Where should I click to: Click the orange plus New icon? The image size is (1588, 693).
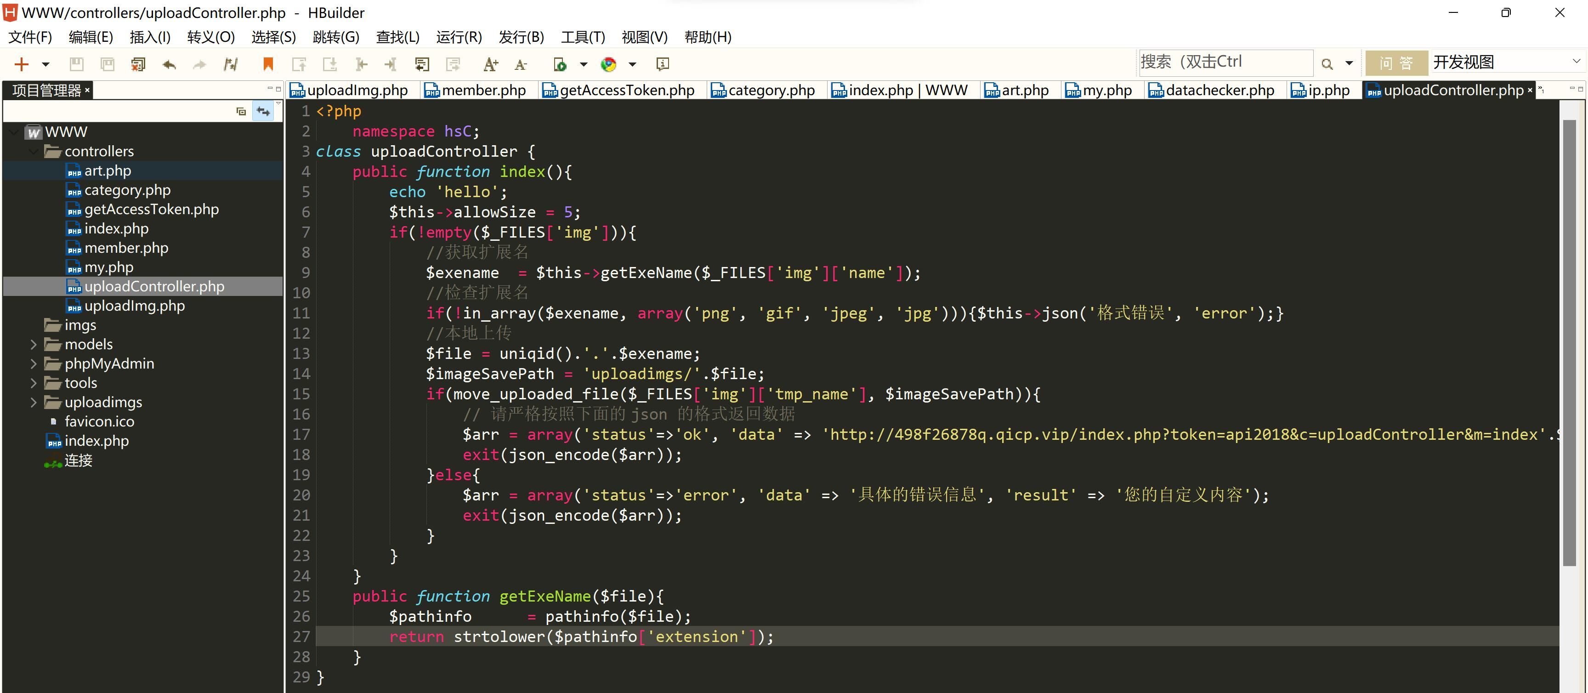22,64
